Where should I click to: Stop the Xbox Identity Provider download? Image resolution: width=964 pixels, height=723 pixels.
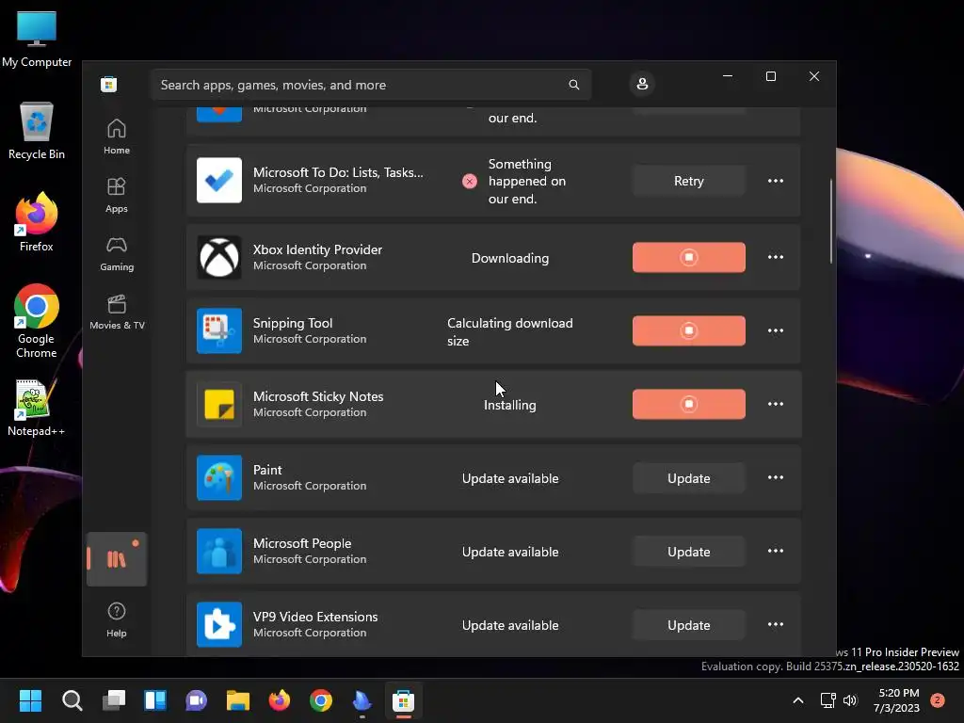point(688,257)
